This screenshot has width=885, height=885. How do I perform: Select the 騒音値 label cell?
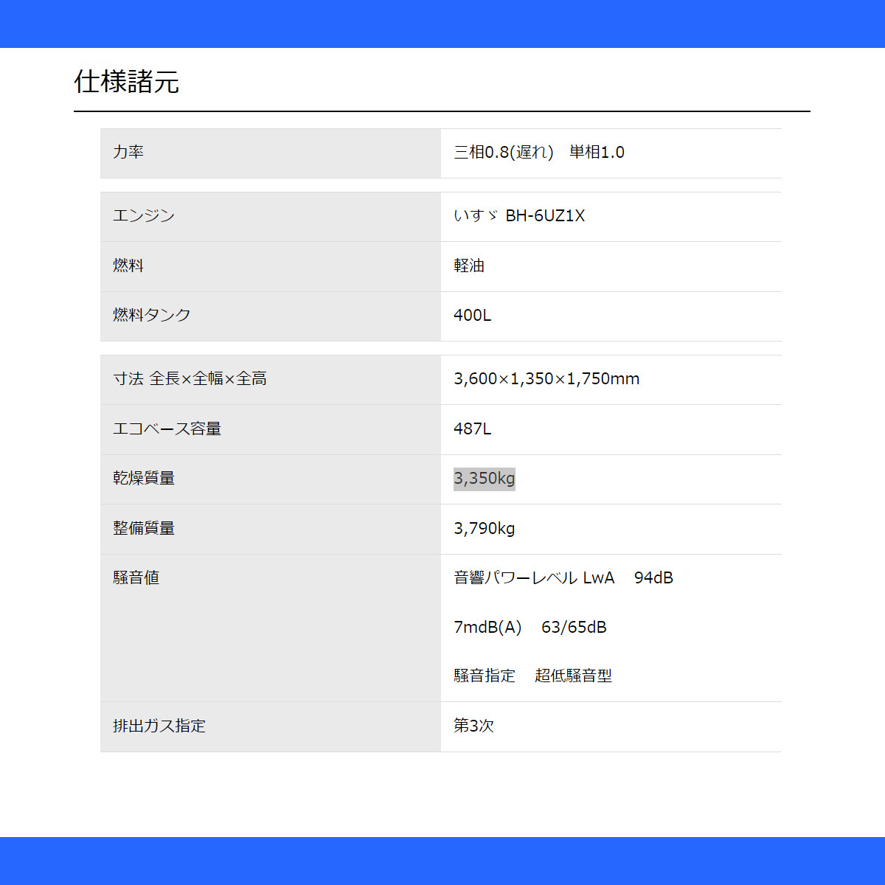point(271,628)
